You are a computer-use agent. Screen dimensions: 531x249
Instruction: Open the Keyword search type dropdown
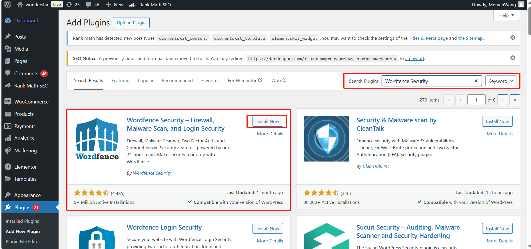501,81
